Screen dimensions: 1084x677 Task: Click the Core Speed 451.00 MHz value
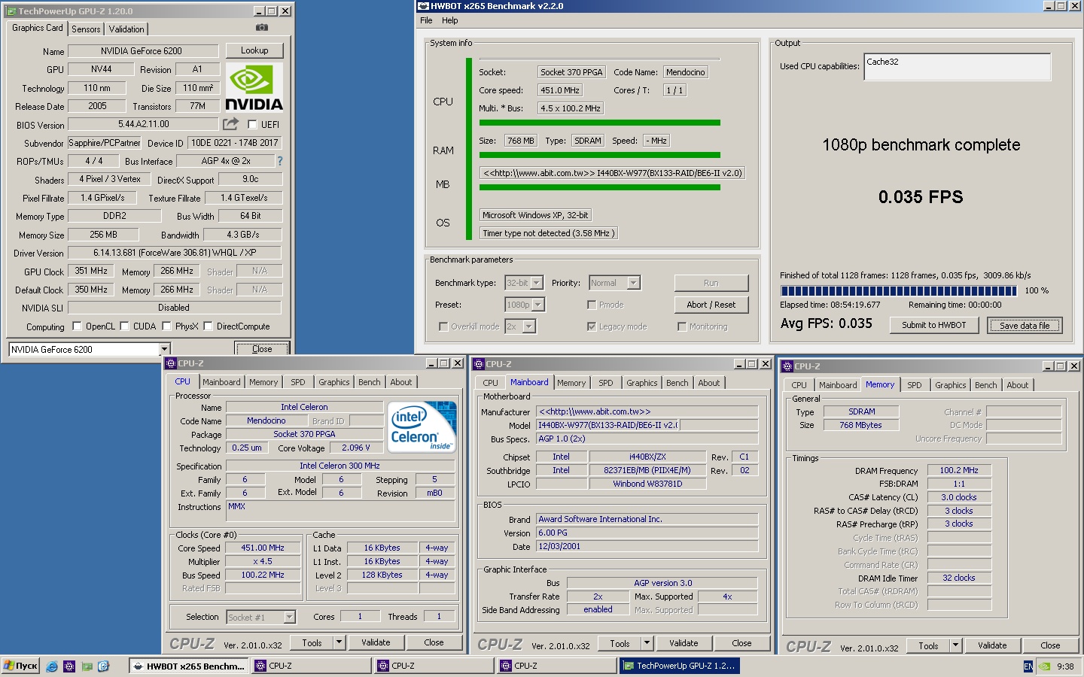click(263, 548)
